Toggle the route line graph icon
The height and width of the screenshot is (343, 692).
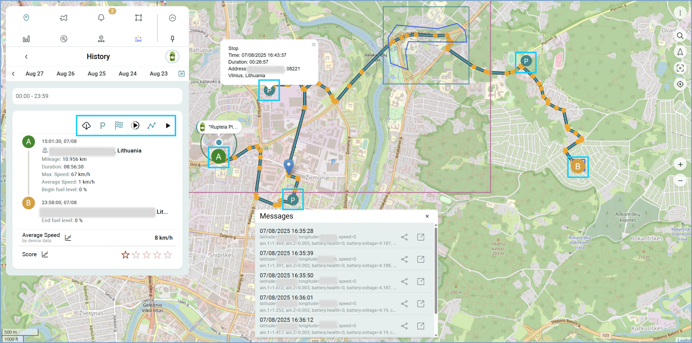[x=152, y=125]
